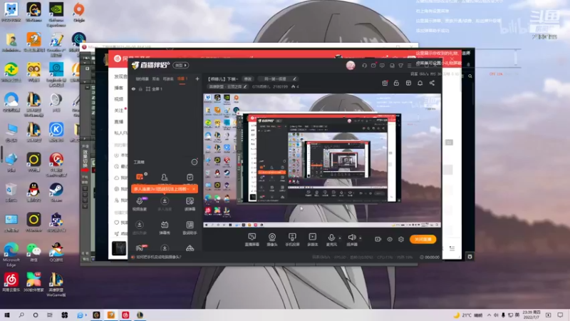The image size is (570, 321).
Task: Open 微信 desktop icon
Action: tap(33, 253)
